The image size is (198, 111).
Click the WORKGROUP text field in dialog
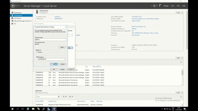tap(52, 59)
